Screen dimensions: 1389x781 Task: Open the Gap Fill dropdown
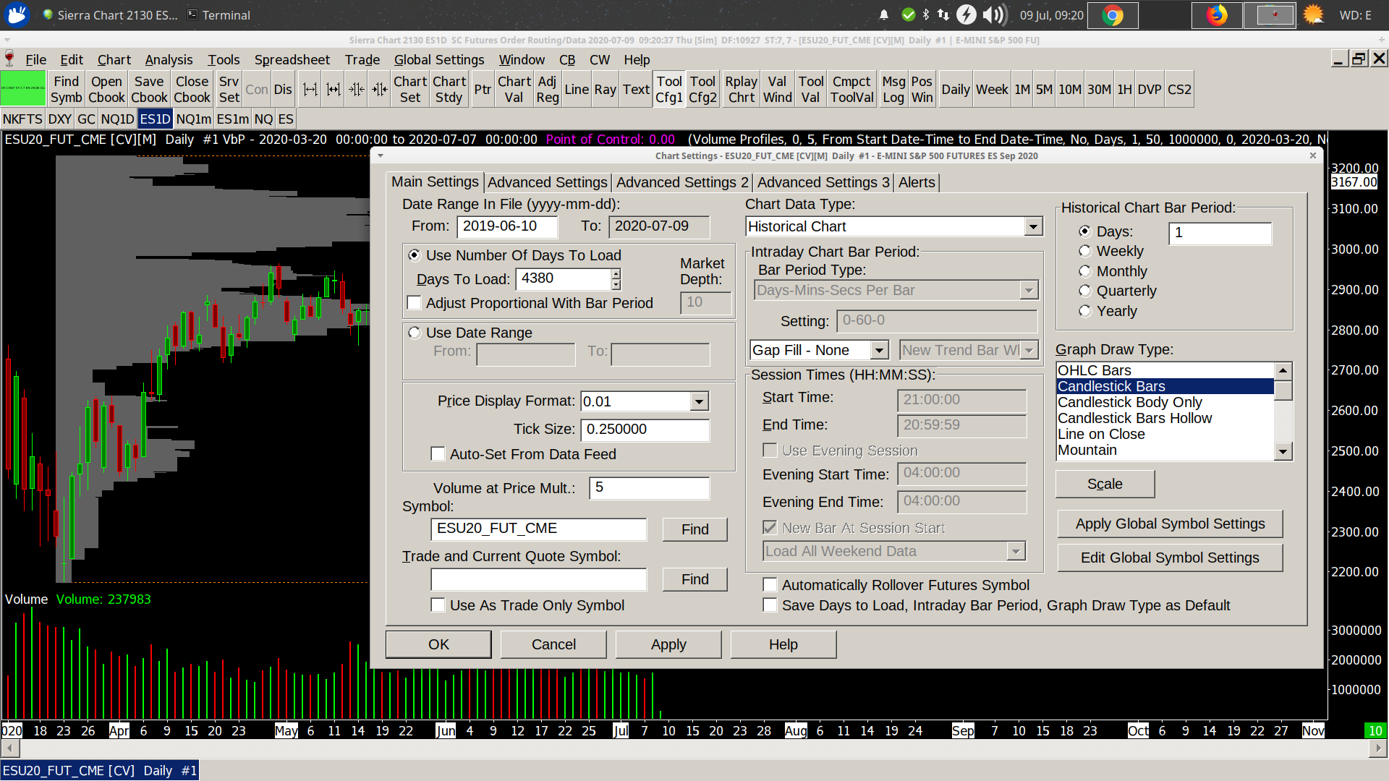(879, 351)
